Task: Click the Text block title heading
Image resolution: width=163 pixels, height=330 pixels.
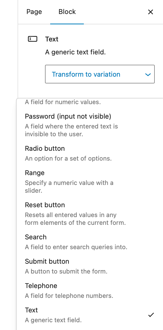Action: click(52, 39)
